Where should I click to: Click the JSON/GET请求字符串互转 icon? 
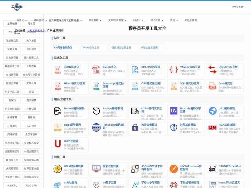(135, 169)
